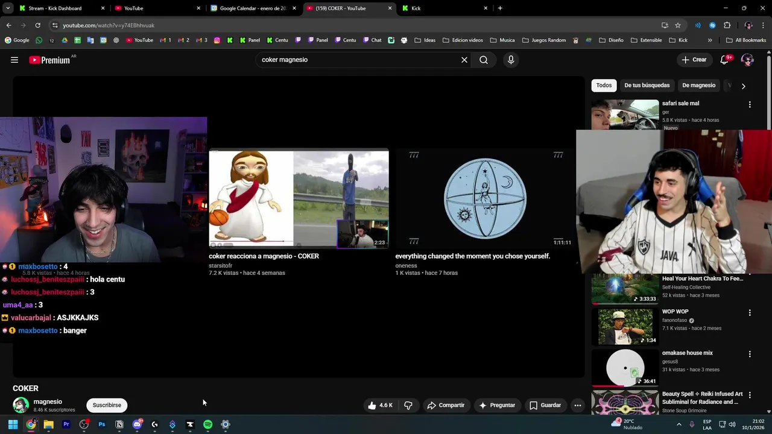
Task: Open the WhatsApp bookmark icon
Action: 39,40
